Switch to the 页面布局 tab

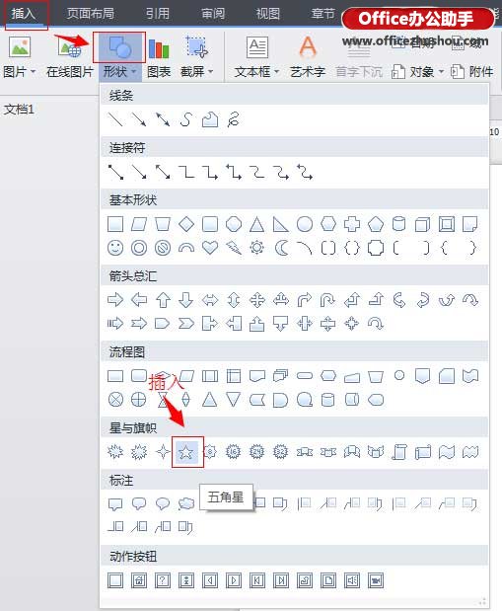click(91, 14)
